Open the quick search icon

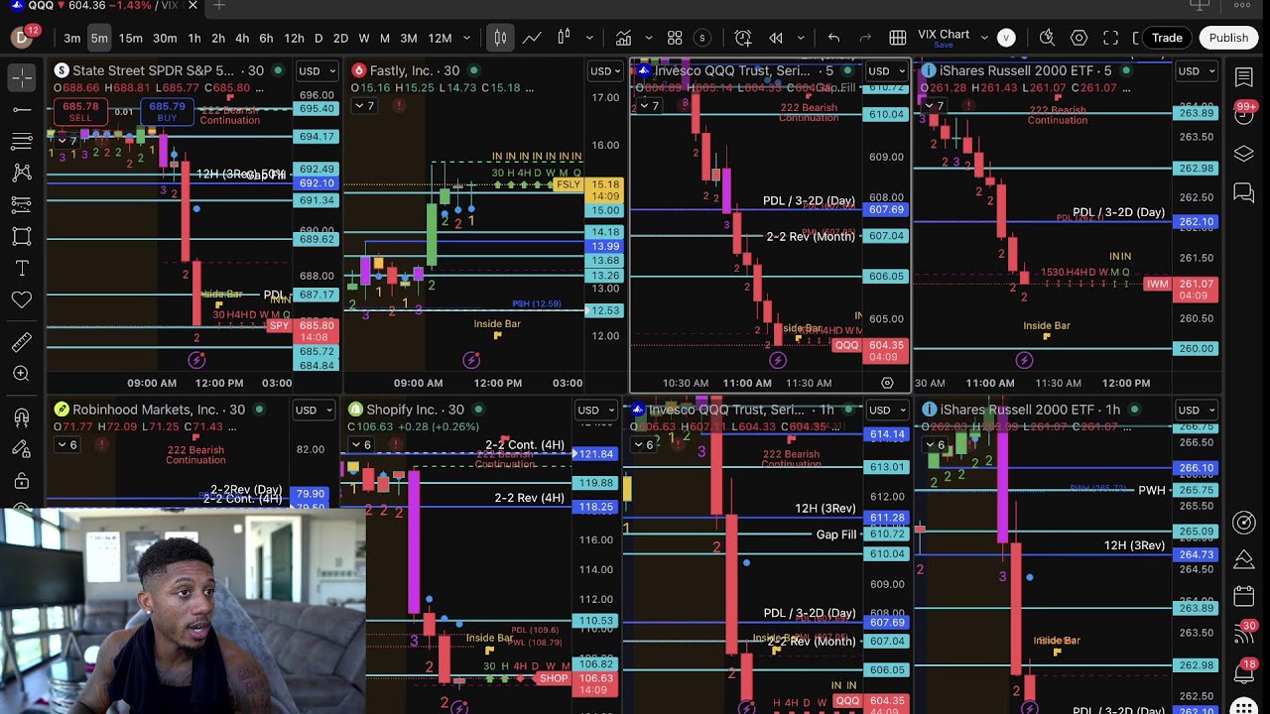(x=1047, y=38)
